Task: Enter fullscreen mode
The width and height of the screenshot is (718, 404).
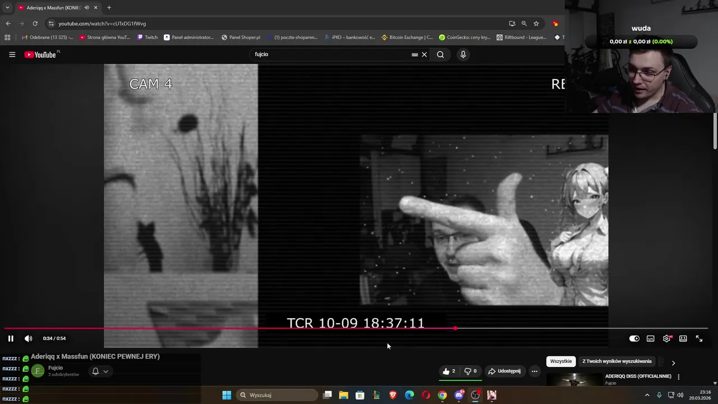Action: tap(699, 338)
